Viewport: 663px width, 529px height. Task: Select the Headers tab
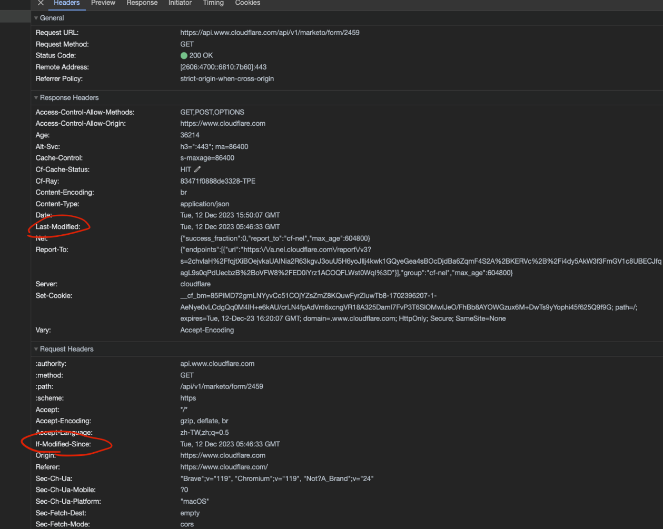[67, 3]
